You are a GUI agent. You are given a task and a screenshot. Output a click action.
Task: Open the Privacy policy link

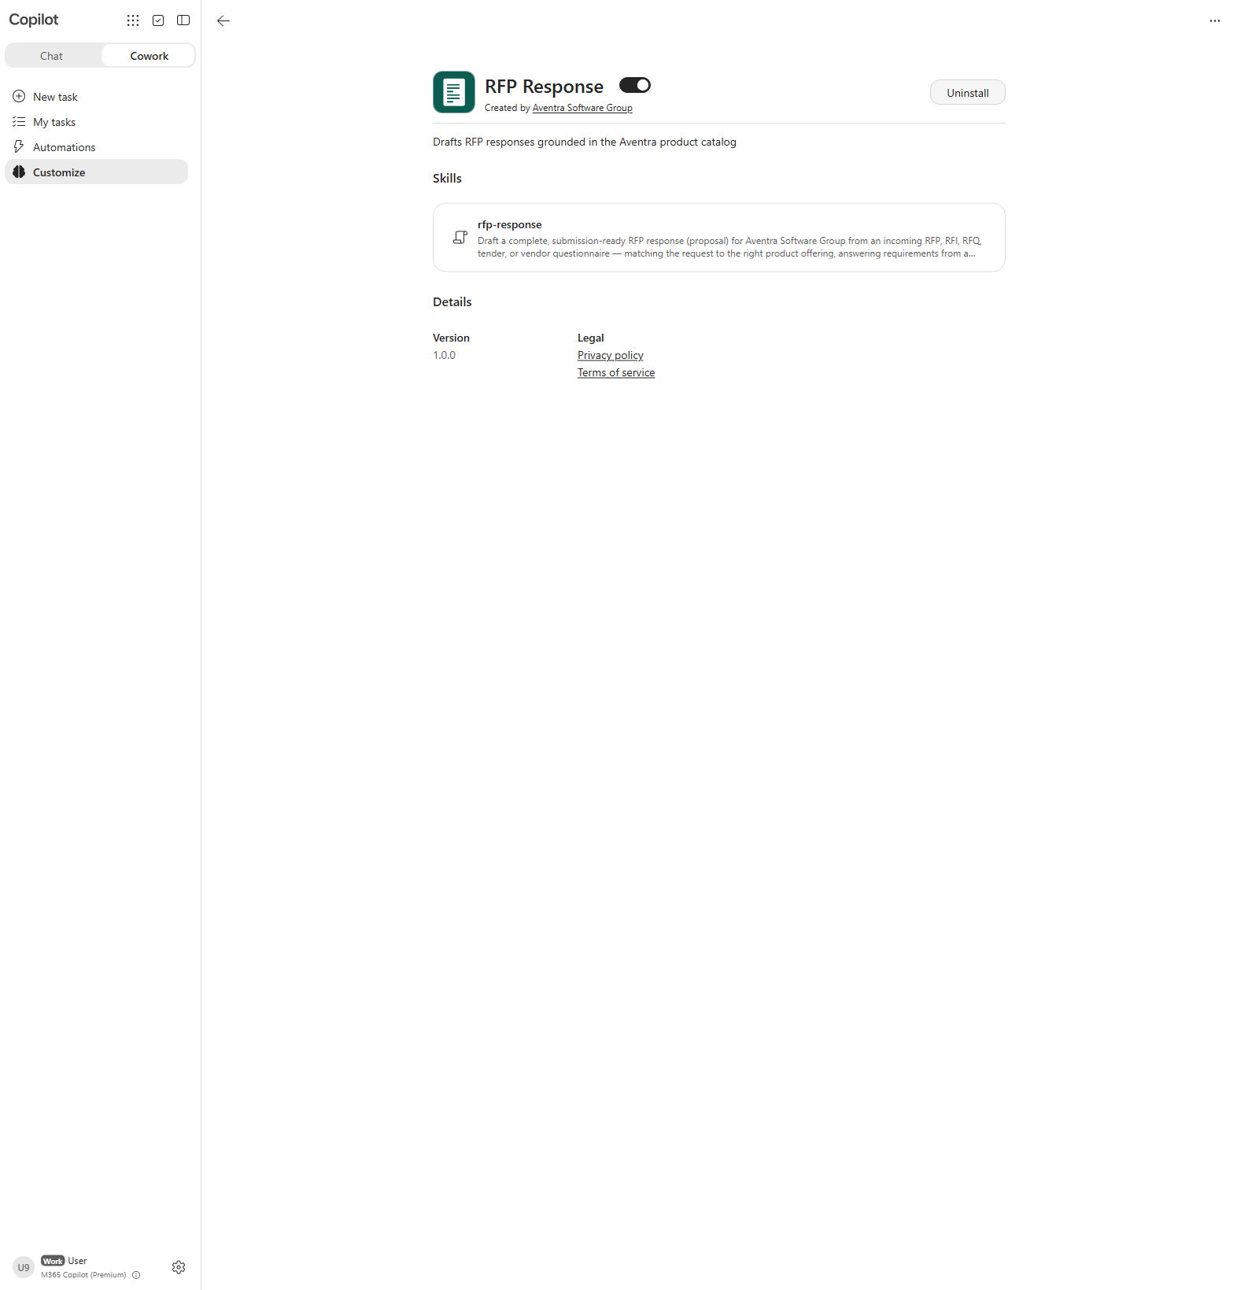(611, 355)
